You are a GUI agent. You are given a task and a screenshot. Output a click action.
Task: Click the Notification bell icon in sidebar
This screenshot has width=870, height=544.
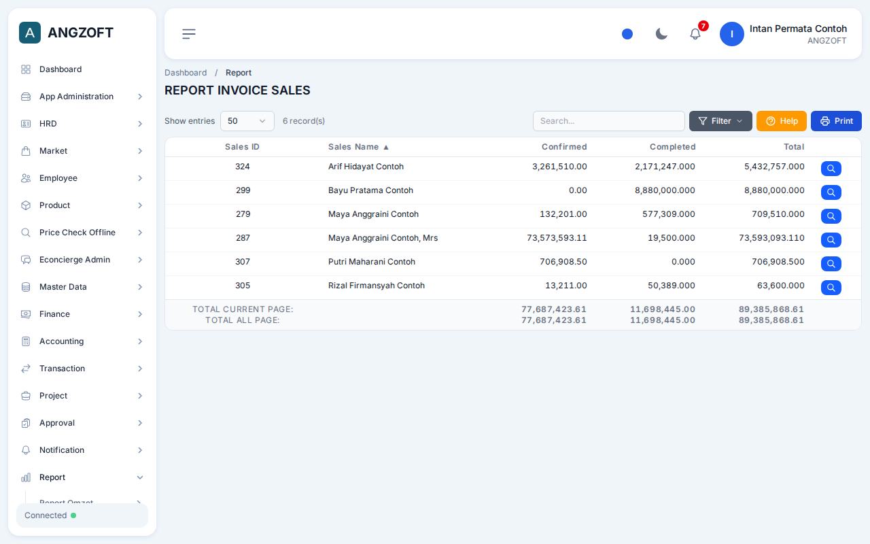pos(26,450)
